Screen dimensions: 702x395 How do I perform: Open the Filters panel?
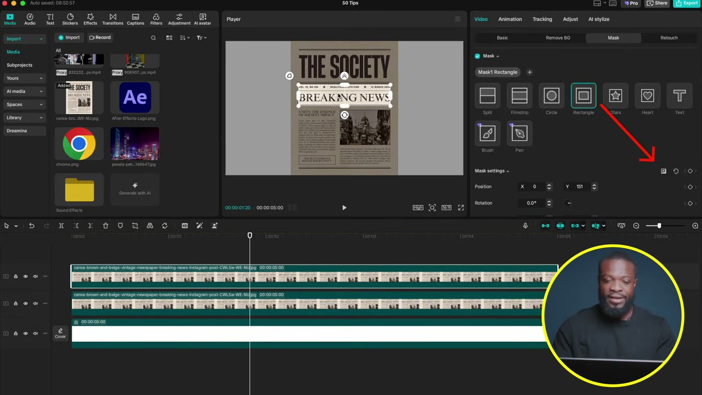pos(156,19)
